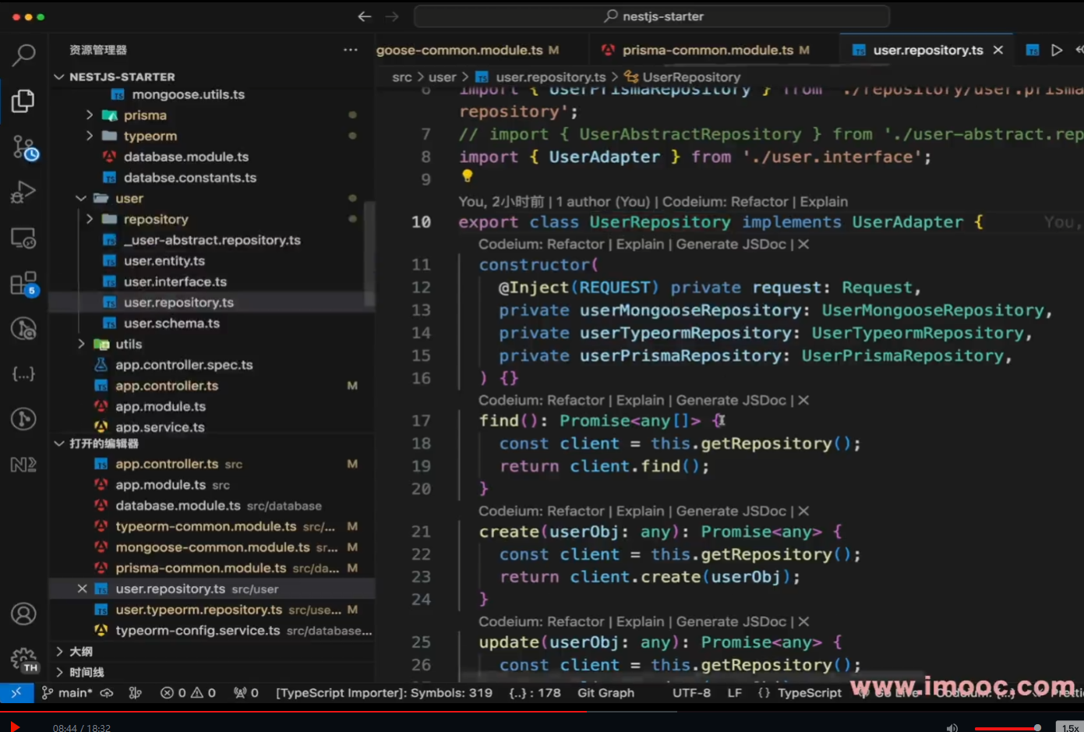Close user.repository.ts in open editors list
Viewport: 1084px width, 732px height.
(82, 589)
